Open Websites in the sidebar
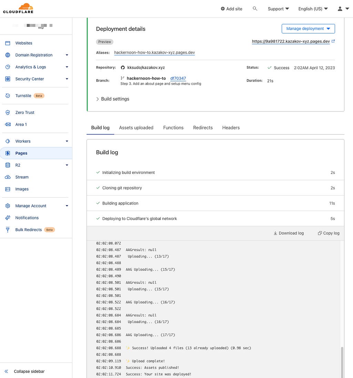The width and height of the screenshot is (353, 378). [x=24, y=43]
